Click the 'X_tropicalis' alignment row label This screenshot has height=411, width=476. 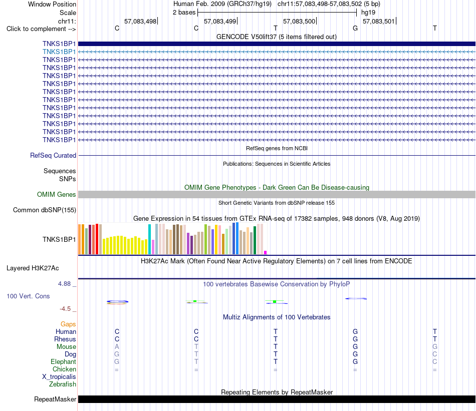point(59,377)
